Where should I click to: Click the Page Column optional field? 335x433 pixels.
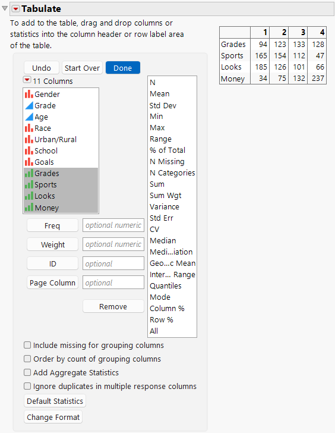point(113,283)
